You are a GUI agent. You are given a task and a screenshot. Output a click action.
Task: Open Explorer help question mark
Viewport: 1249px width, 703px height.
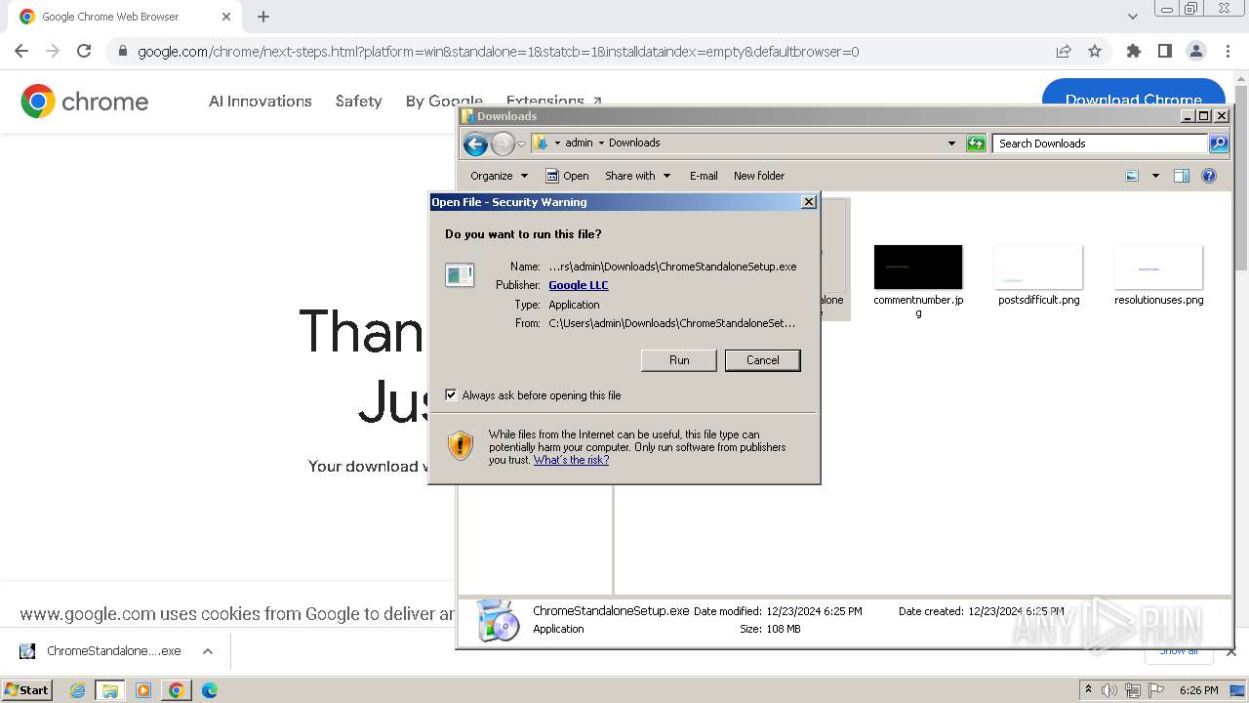[x=1209, y=176]
